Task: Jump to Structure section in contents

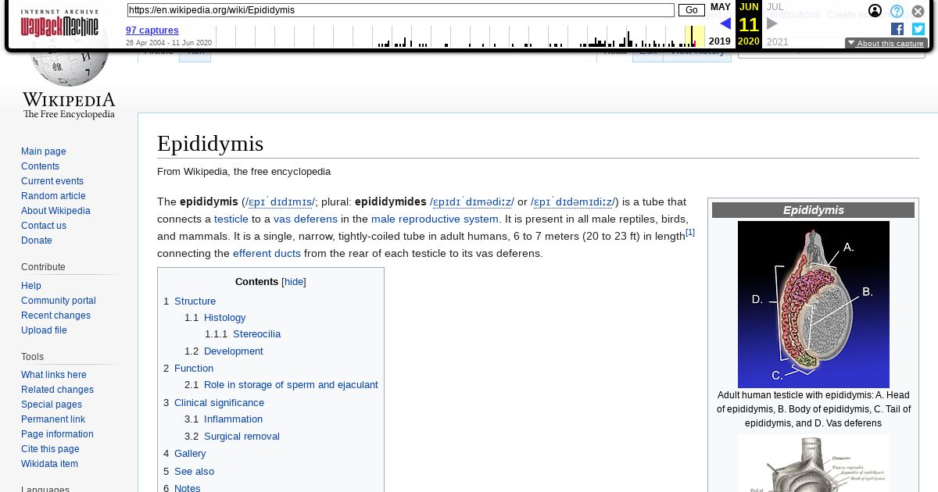Action: click(195, 301)
